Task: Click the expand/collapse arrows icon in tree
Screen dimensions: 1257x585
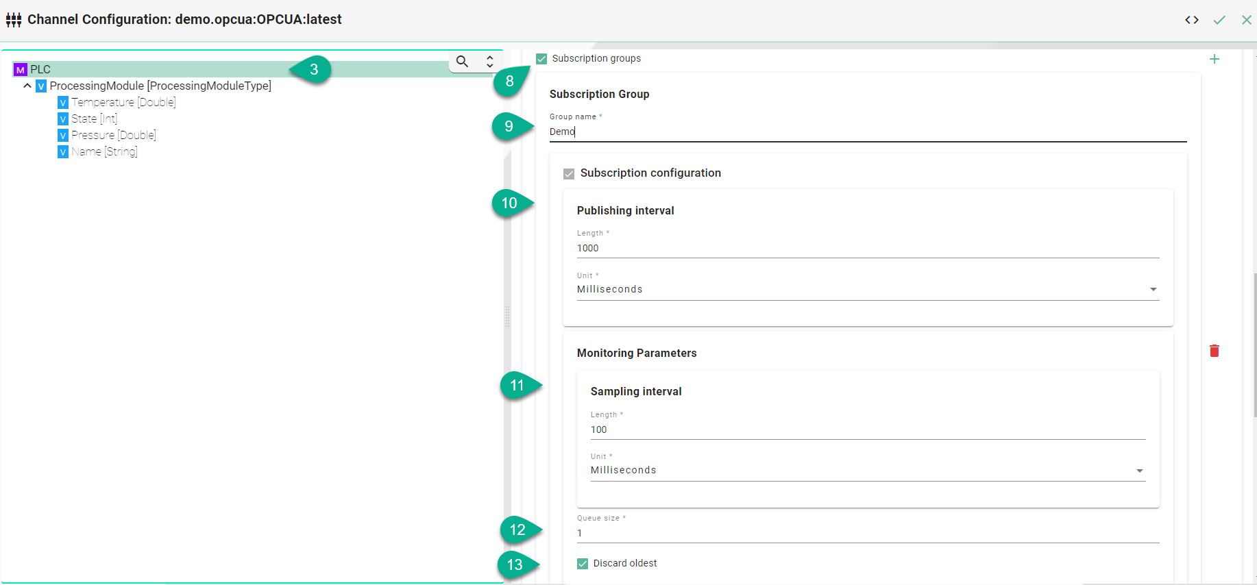Action: (x=489, y=62)
